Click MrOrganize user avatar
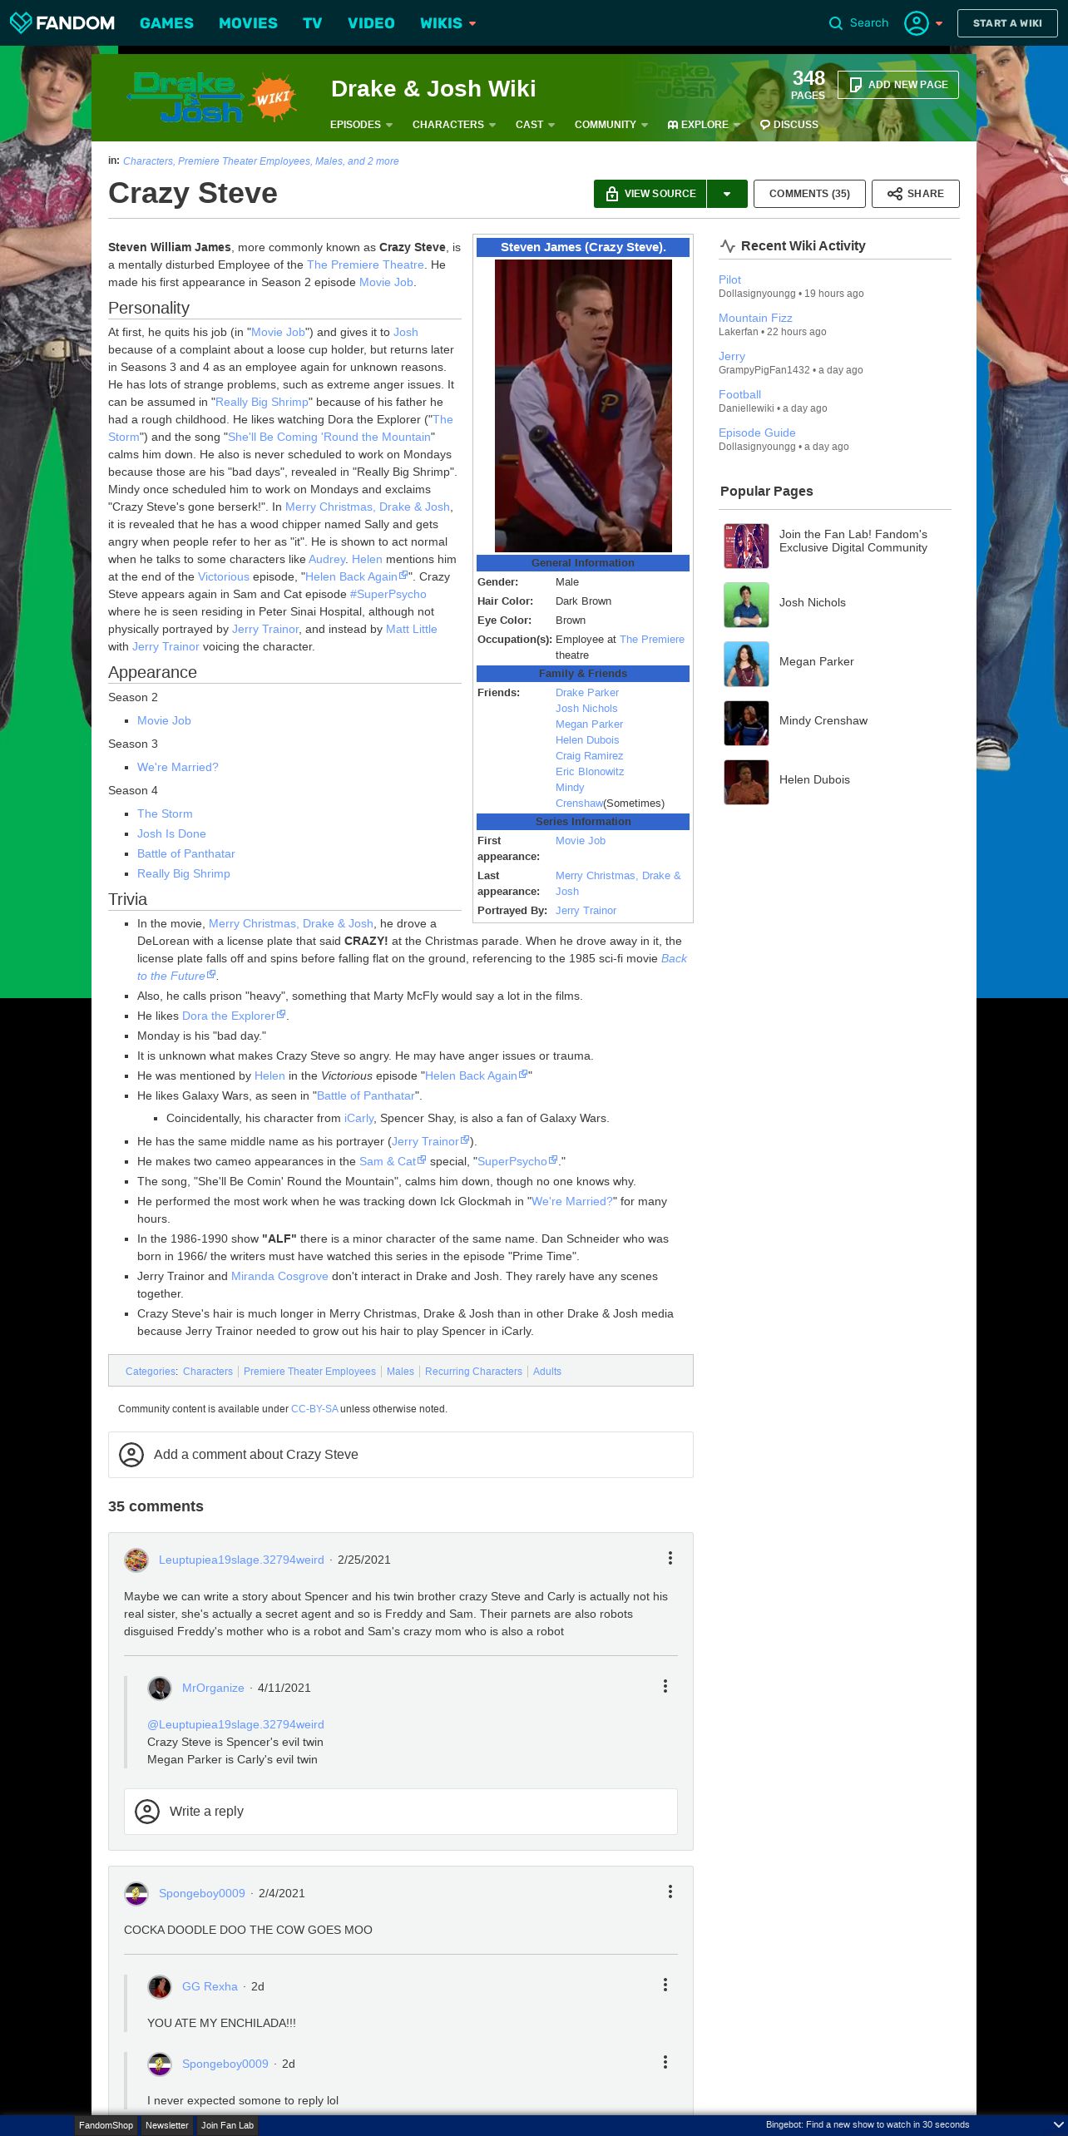1068x2136 pixels. (160, 1689)
